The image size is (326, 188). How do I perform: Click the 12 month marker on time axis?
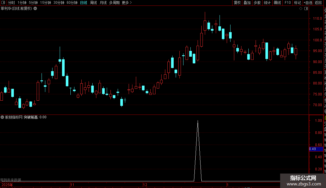(145, 185)
